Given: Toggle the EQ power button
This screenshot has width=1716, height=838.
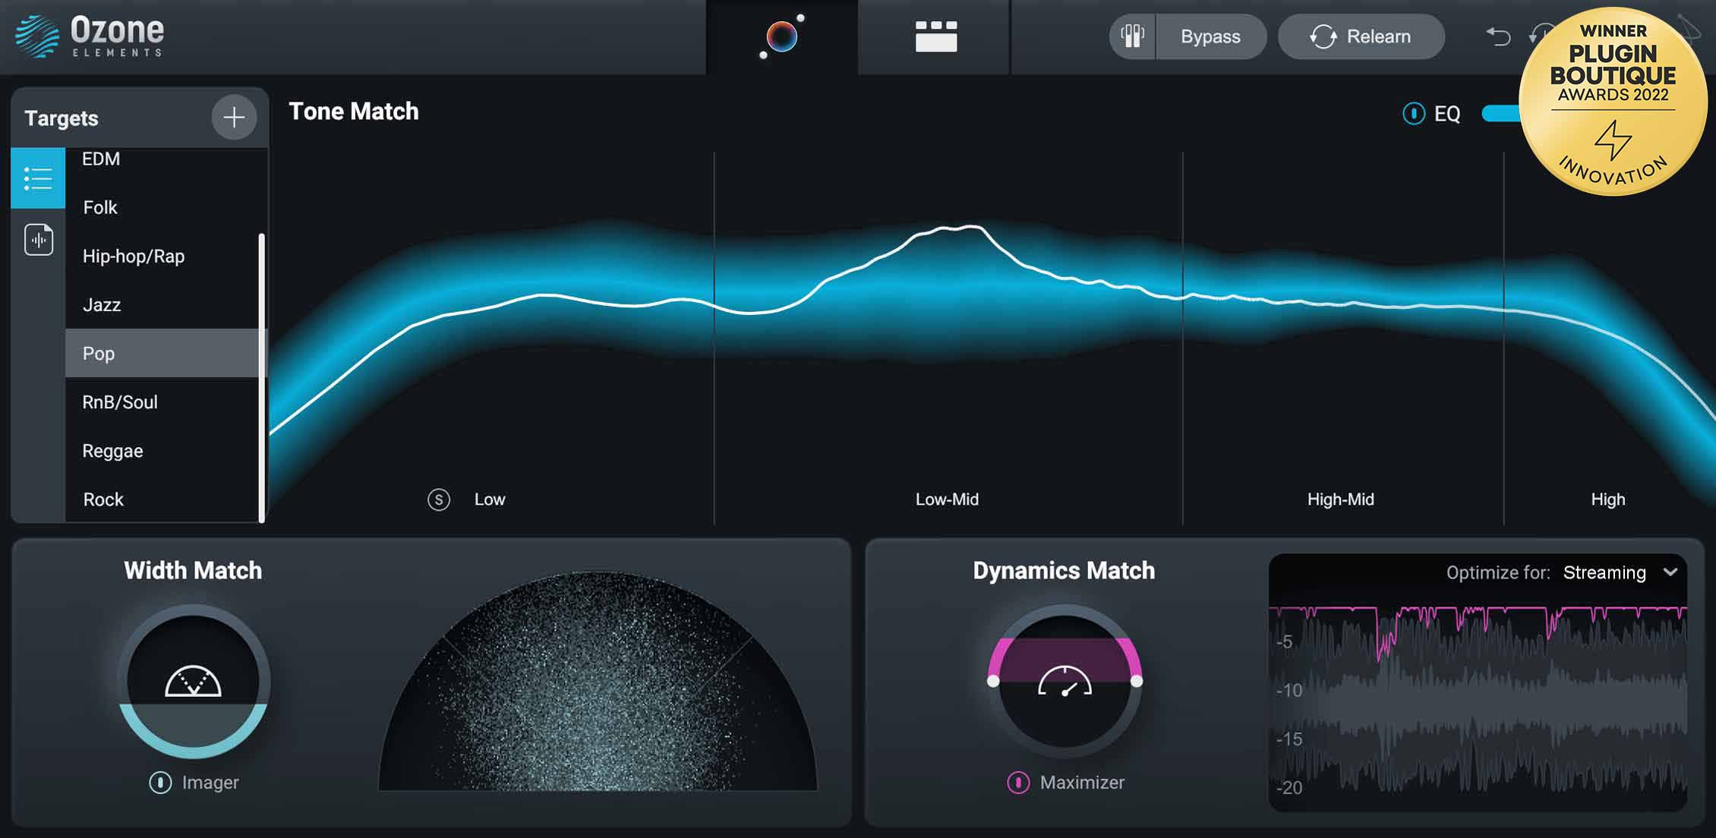Looking at the screenshot, I should tap(1413, 114).
